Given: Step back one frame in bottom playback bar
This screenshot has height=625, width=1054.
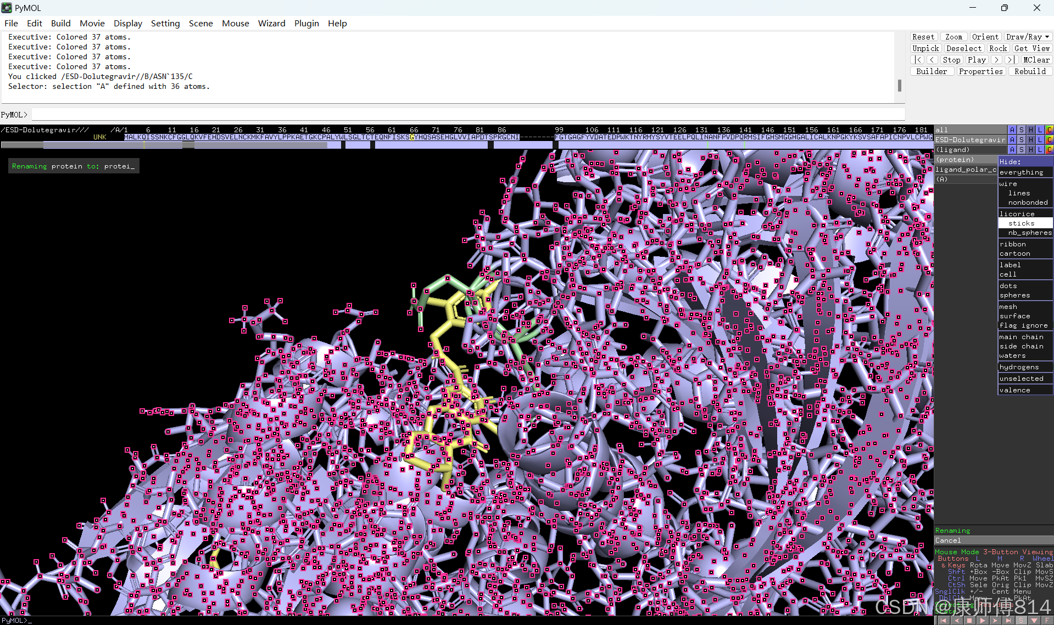Looking at the screenshot, I should coord(956,621).
